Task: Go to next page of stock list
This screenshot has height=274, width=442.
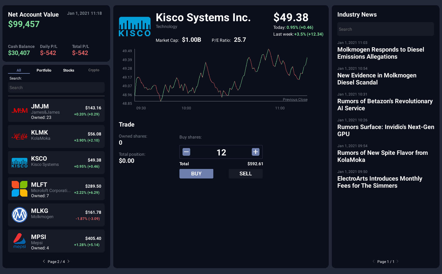Action: [68, 261]
